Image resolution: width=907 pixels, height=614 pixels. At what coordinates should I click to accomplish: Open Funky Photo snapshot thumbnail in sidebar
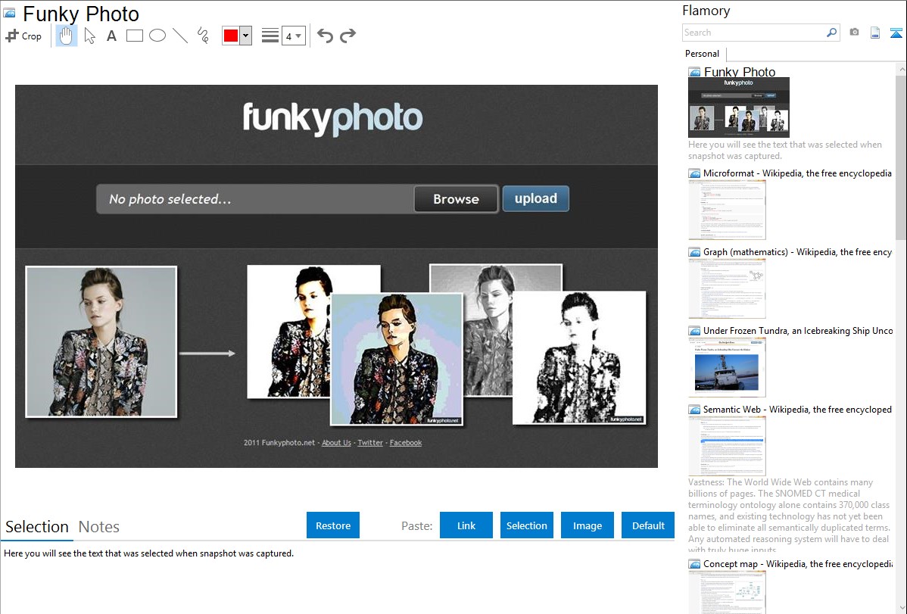(x=739, y=108)
